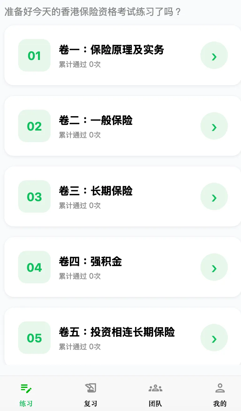Select the 我的 profile icon
This screenshot has height=411, width=241.
pyautogui.click(x=220, y=388)
